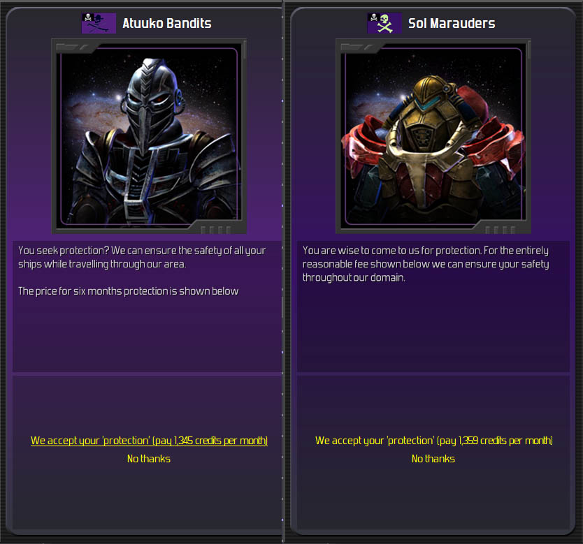Click the Atuuko Bandits title text

click(167, 23)
